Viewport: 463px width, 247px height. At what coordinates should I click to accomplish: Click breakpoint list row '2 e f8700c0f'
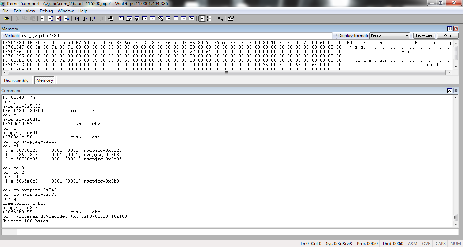pos(63,159)
